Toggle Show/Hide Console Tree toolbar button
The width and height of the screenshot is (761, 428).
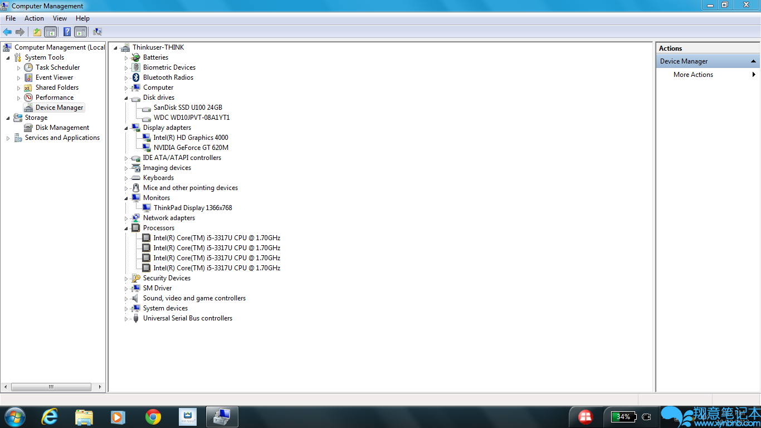coord(51,32)
